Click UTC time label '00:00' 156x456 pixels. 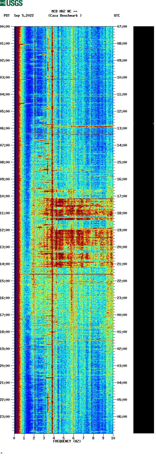click(x=122, y=315)
